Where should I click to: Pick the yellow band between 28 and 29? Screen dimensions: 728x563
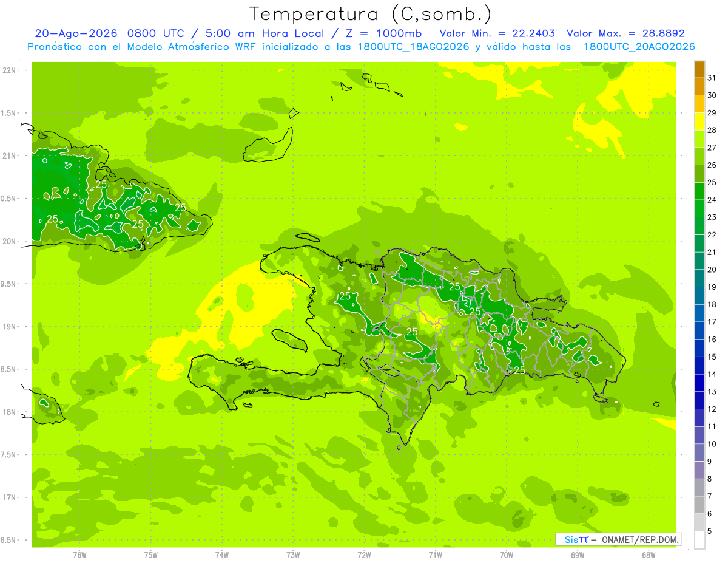coord(699,121)
